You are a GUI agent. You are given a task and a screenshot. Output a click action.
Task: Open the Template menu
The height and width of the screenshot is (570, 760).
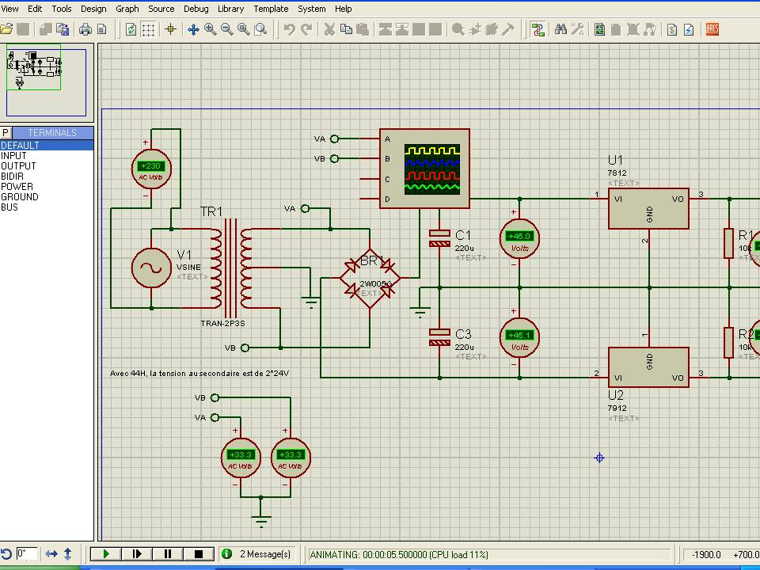point(271,9)
